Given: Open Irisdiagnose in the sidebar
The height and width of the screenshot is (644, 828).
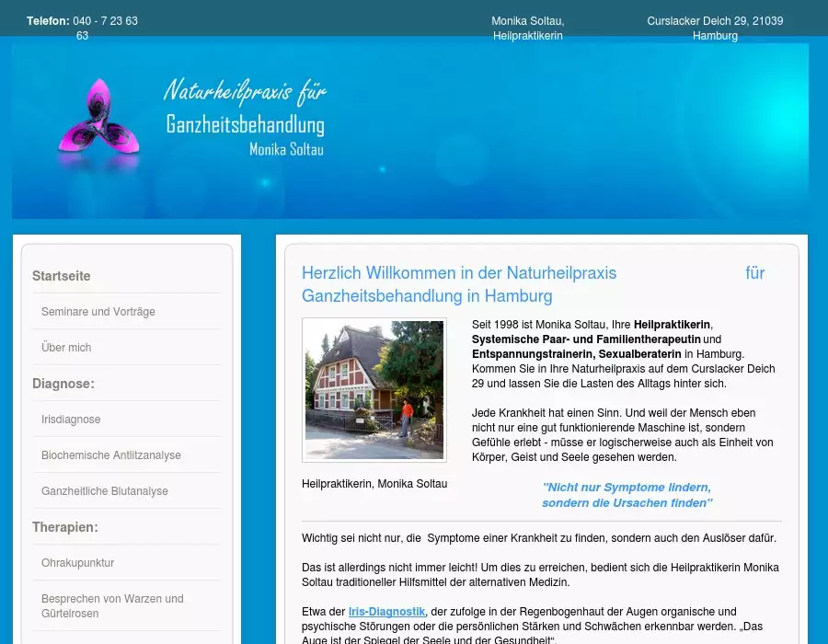Looking at the screenshot, I should tap(71, 420).
